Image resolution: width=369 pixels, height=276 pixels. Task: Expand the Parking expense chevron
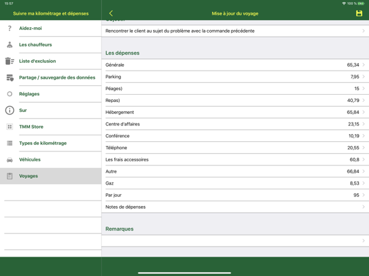pos(364,77)
